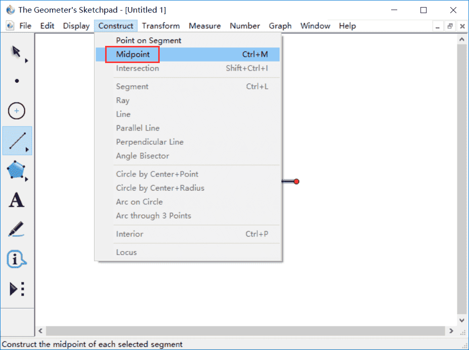Open the Measure menu

coord(205,26)
